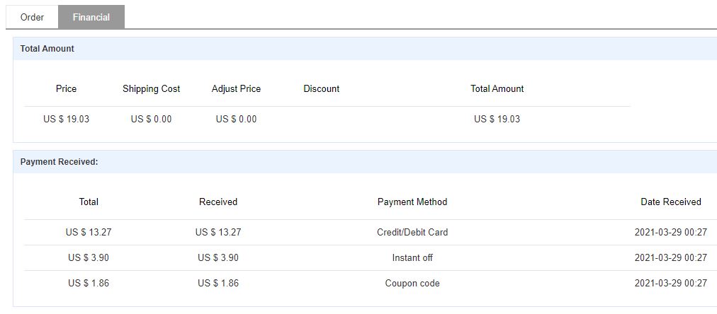
Task: Click the Shipping Cost value US $ 0.00
Action: point(151,119)
